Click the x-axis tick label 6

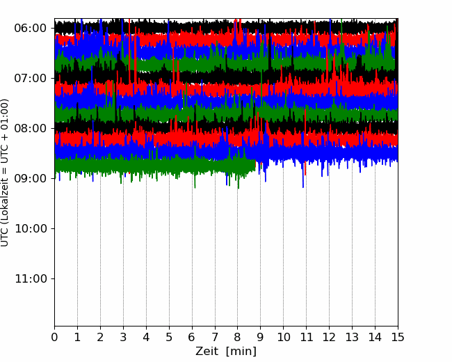(192, 337)
